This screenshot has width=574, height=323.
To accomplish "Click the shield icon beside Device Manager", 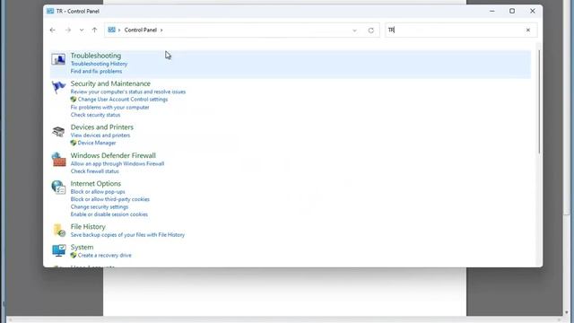I will (x=74, y=143).
